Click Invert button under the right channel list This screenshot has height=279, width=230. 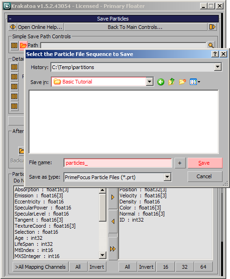click(x=146, y=267)
